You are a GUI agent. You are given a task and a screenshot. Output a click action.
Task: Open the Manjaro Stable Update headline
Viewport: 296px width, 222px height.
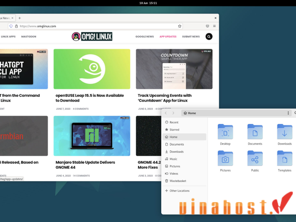(x=85, y=165)
